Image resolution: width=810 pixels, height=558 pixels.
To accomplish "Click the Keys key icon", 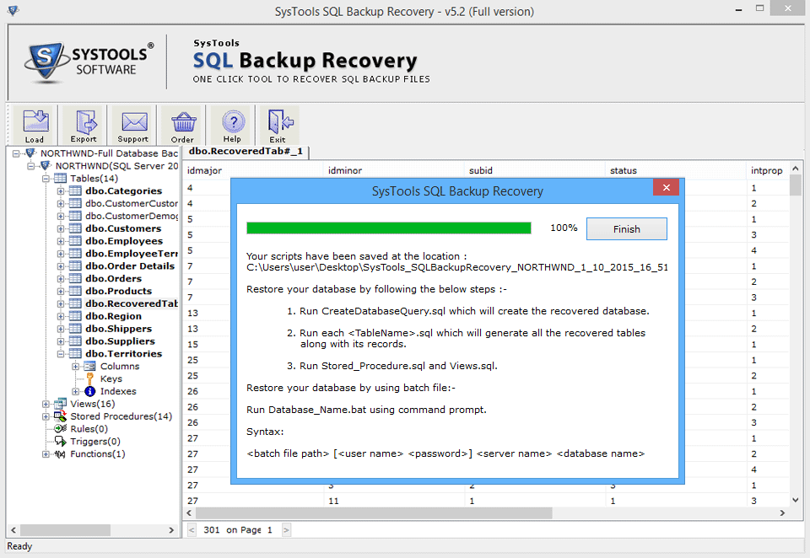I will coord(90,378).
